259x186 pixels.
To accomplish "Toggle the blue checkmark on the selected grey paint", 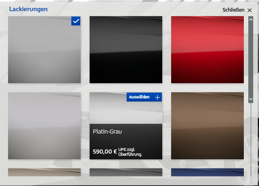I will pos(76,21).
